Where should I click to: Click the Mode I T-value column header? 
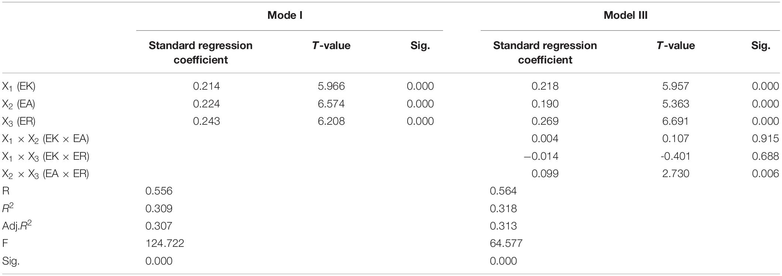tap(331, 46)
